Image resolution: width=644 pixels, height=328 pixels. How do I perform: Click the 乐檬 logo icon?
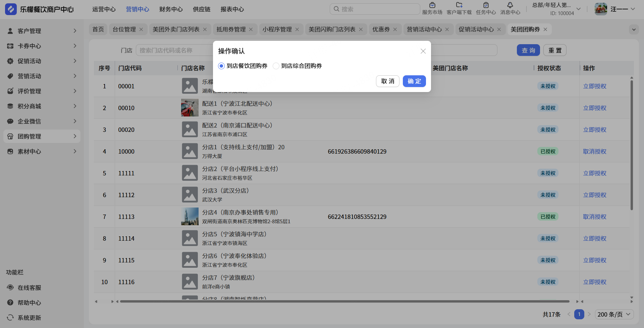11,9
